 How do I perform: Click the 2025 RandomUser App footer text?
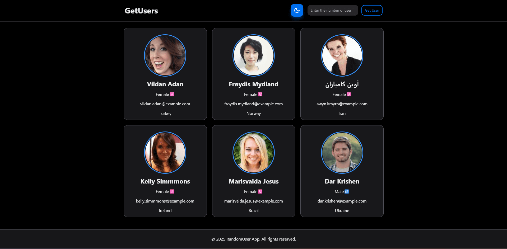(254, 239)
